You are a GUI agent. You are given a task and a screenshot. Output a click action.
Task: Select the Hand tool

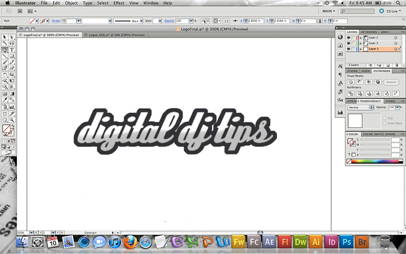click(5, 120)
